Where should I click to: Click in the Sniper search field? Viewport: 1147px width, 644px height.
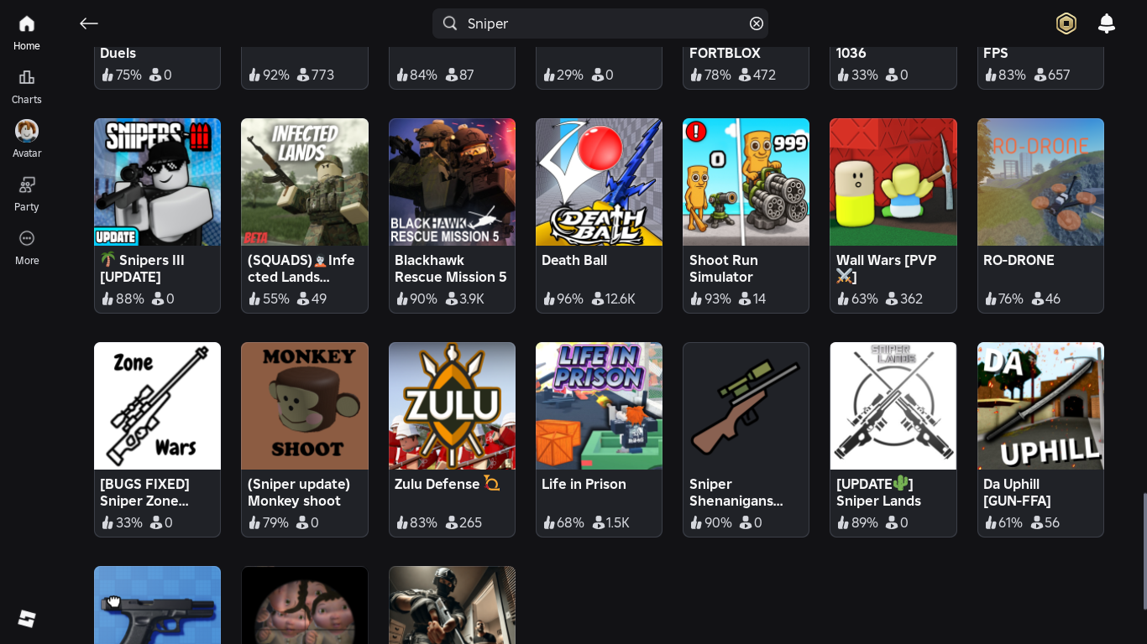coord(600,23)
